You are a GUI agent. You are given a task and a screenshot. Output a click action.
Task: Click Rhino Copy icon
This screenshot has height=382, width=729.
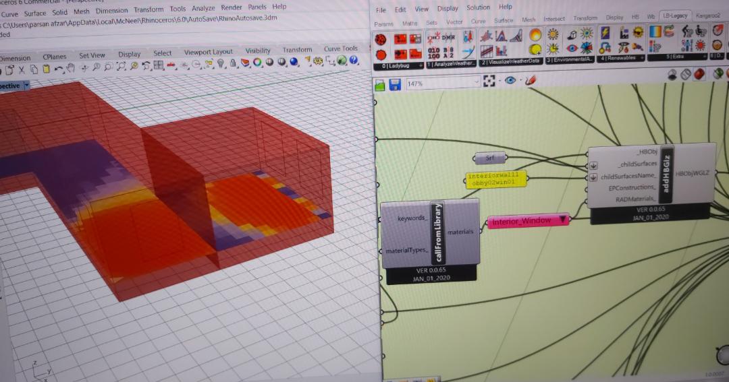tap(34, 69)
